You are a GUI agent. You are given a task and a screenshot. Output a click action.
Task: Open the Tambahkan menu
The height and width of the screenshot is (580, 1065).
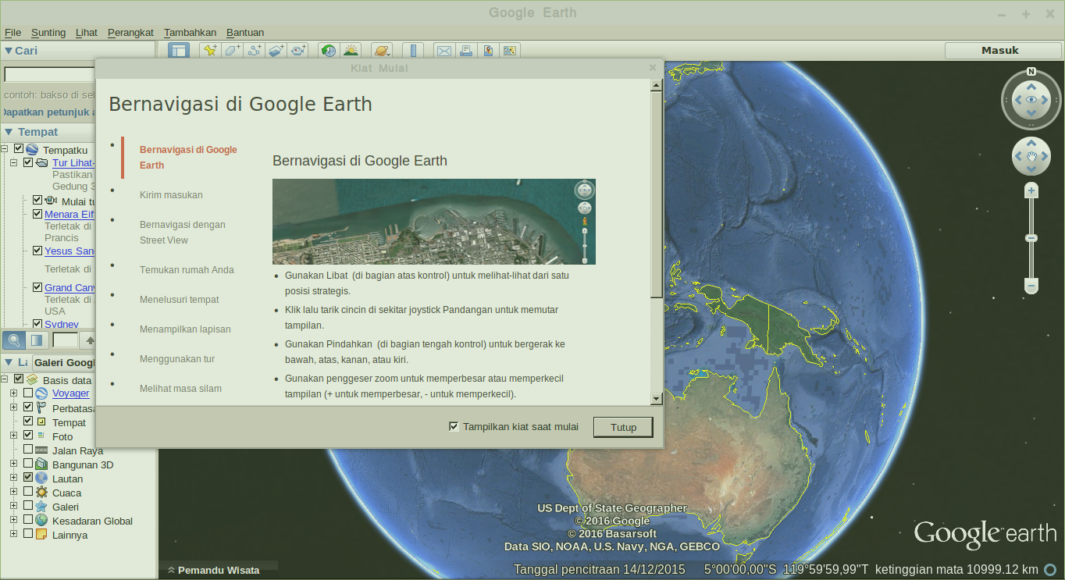[x=190, y=32]
